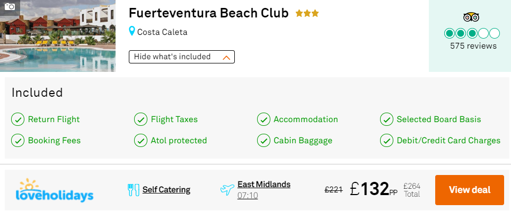Click the fork and knife catering icon
The width and height of the screenshot is (511, 212).
point(133,190)
